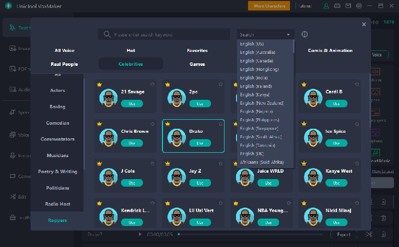Collapse the language Search dropdown arrow

pyautogui.click(x=288, y=34)
